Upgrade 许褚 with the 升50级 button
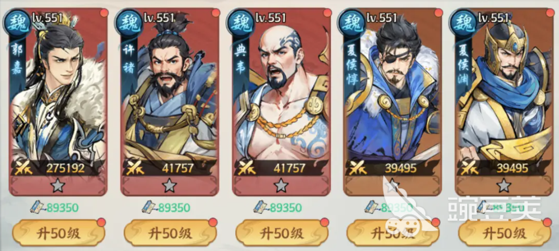 point(170,233)
